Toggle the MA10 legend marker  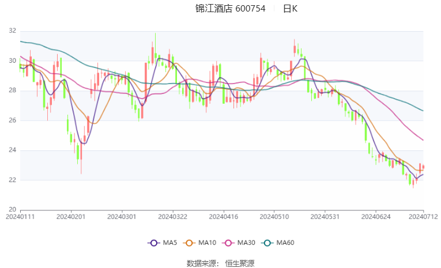coord(189,243)
